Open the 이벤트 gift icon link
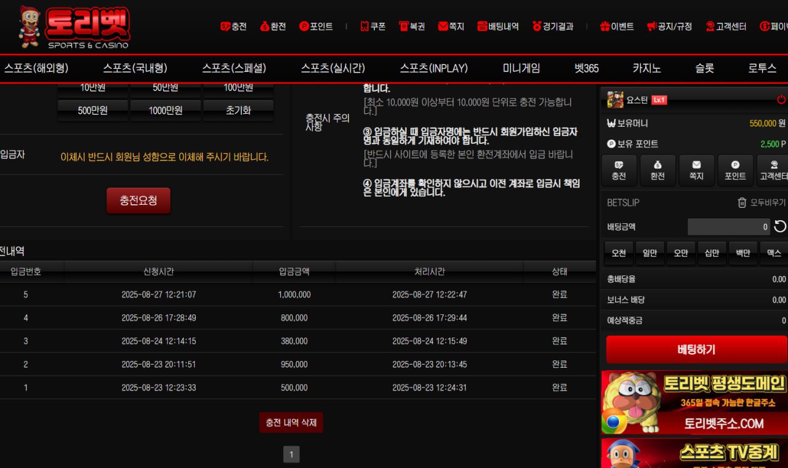The height and width of the screenshot is (468, 788). click(x=605, y=26)
